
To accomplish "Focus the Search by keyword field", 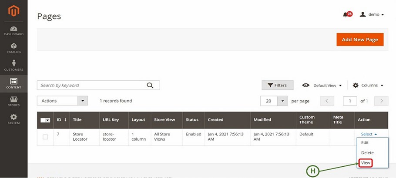I will point(98,85).
